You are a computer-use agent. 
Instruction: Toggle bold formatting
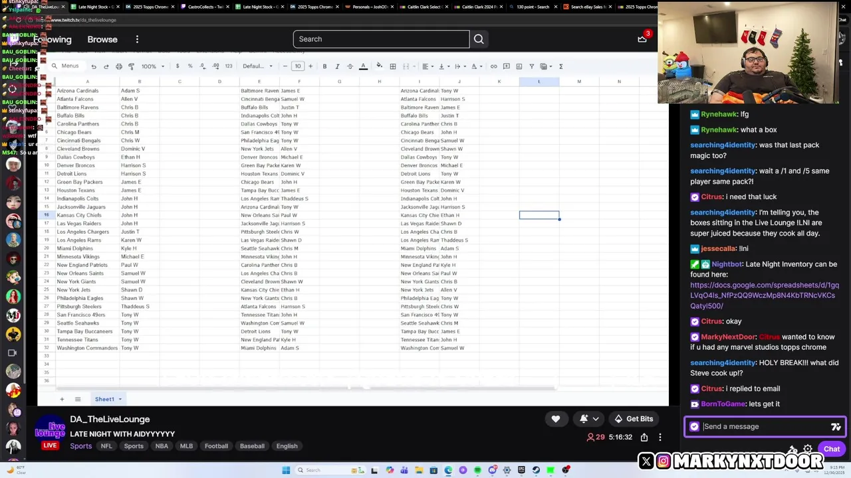324,66
